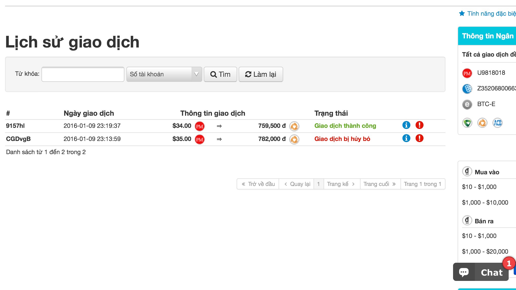This screenshot has width=516, height=290.
Task: Click the green shield bank icon in the sidebar
Action: tap(467, 123)
